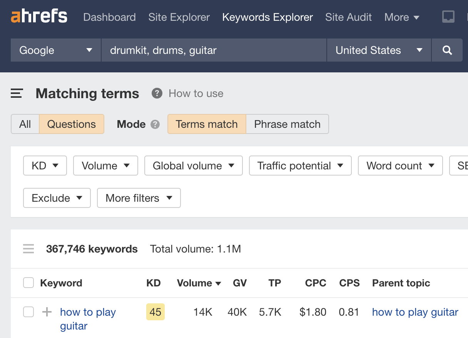This screenshot has width=468, height=338.
Task: Check the select-all checkbox in table header
Action: tap(28, 283)
